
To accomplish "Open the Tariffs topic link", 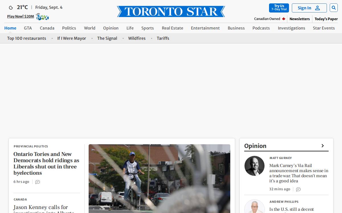I will tap(163, 38).
